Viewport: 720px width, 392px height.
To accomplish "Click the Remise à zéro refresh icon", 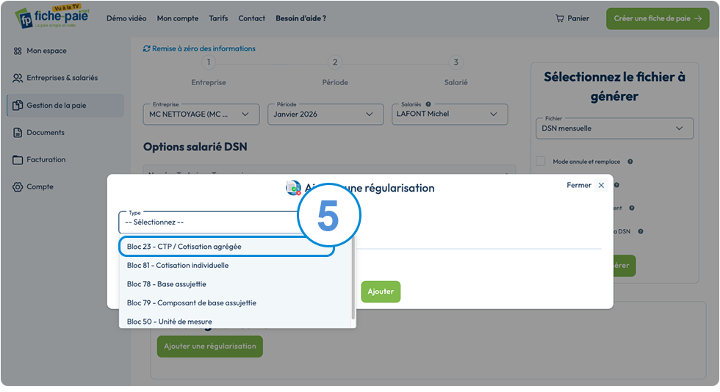I will point(146,48).
